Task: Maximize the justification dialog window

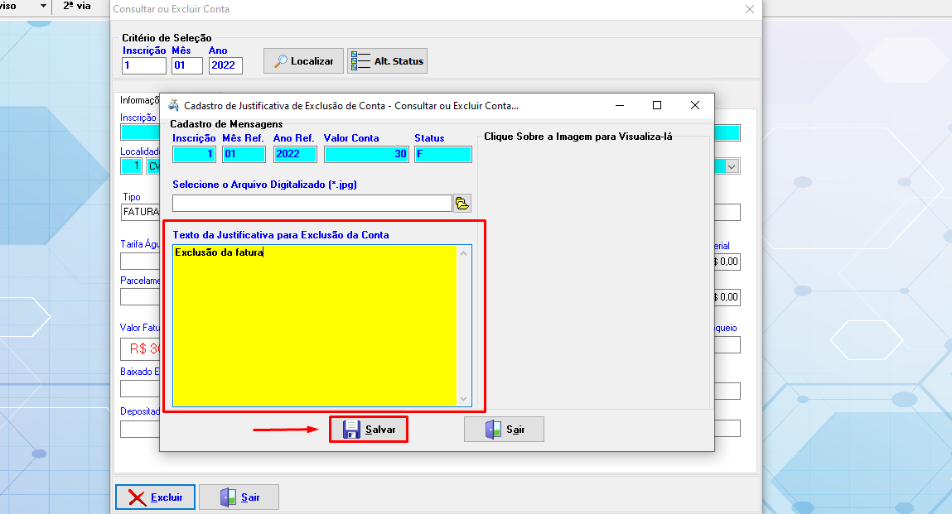Action: 657,105
